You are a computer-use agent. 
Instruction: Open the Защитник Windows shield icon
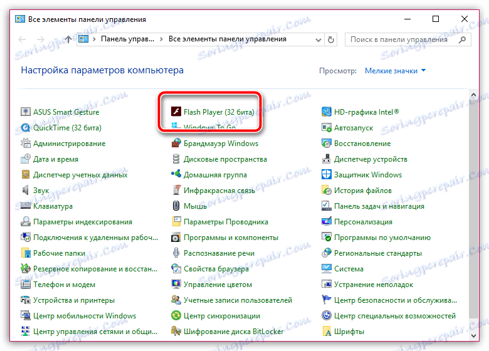(x=326, y=174)
